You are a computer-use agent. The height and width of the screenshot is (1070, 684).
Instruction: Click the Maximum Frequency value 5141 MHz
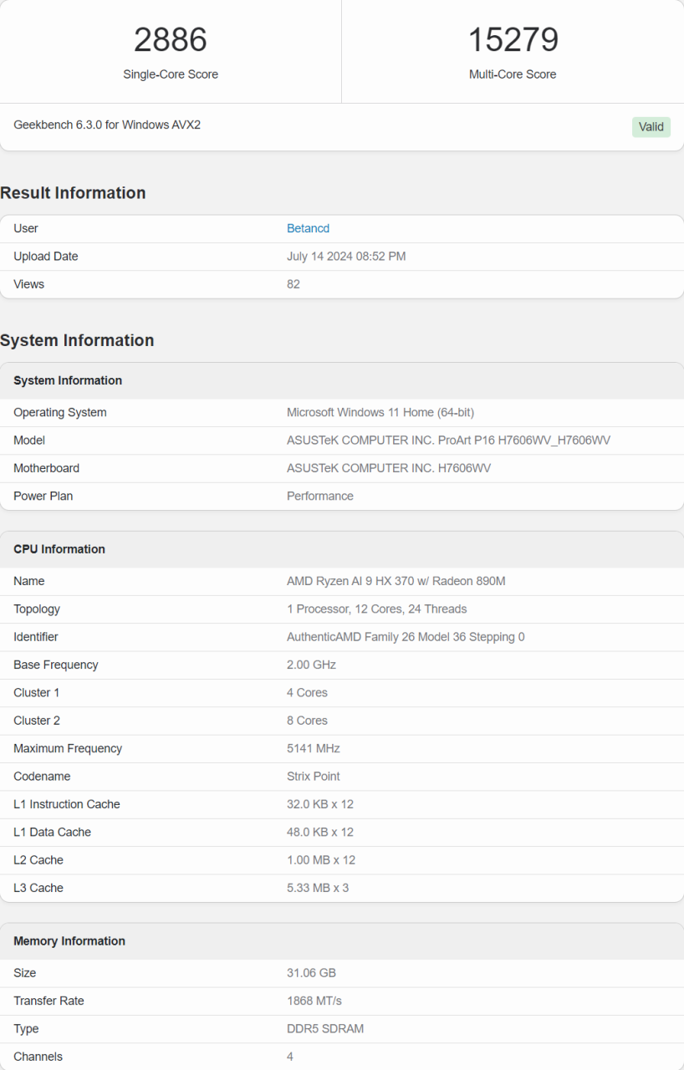pyautogui.click(x=314, y=748)
